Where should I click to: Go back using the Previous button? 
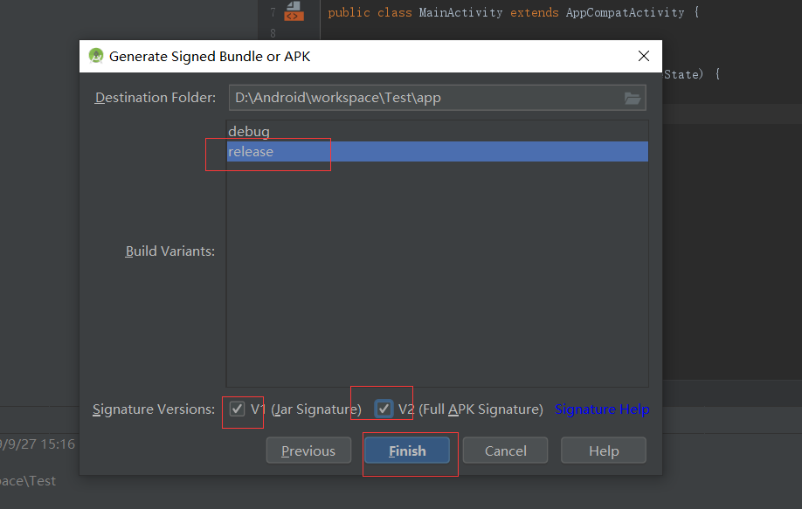(308, 451)
